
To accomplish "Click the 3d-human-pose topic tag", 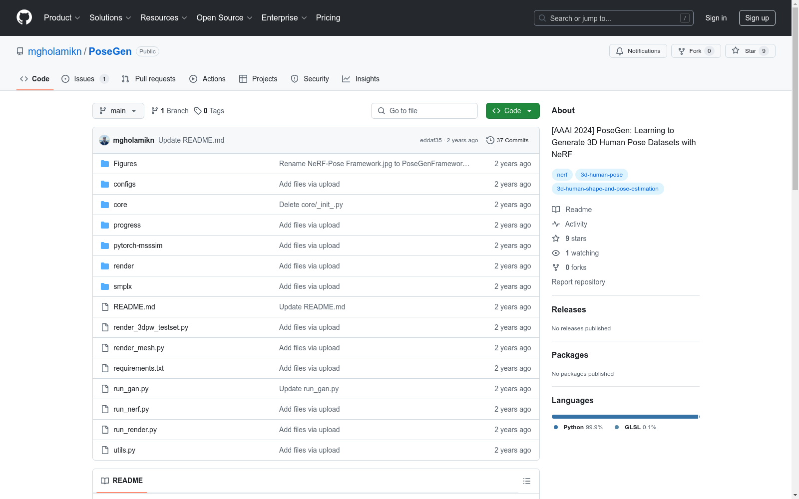I will click(602, 175).
